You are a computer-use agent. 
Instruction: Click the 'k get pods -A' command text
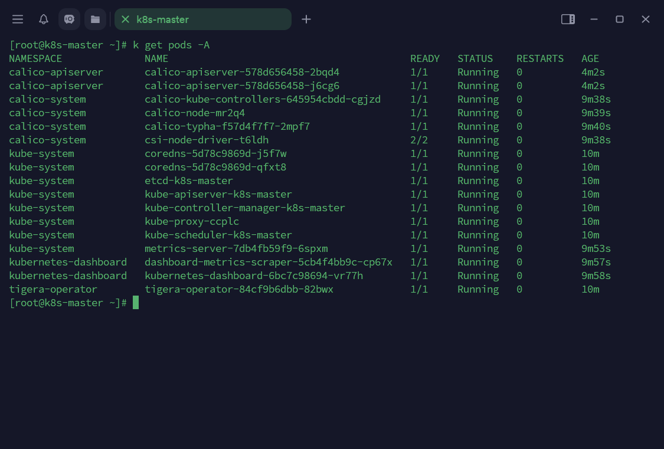[171, 45]
